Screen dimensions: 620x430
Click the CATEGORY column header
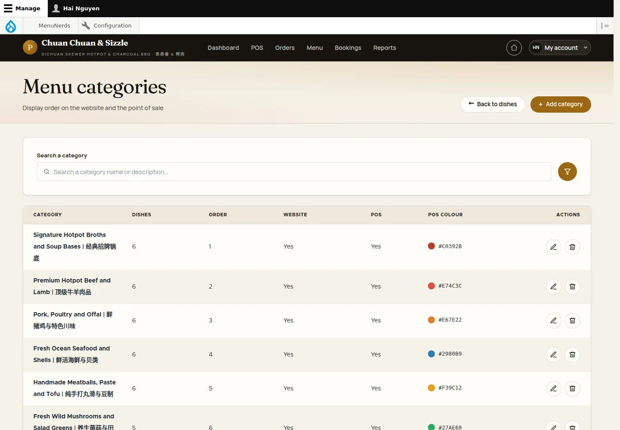click(47, 215)
